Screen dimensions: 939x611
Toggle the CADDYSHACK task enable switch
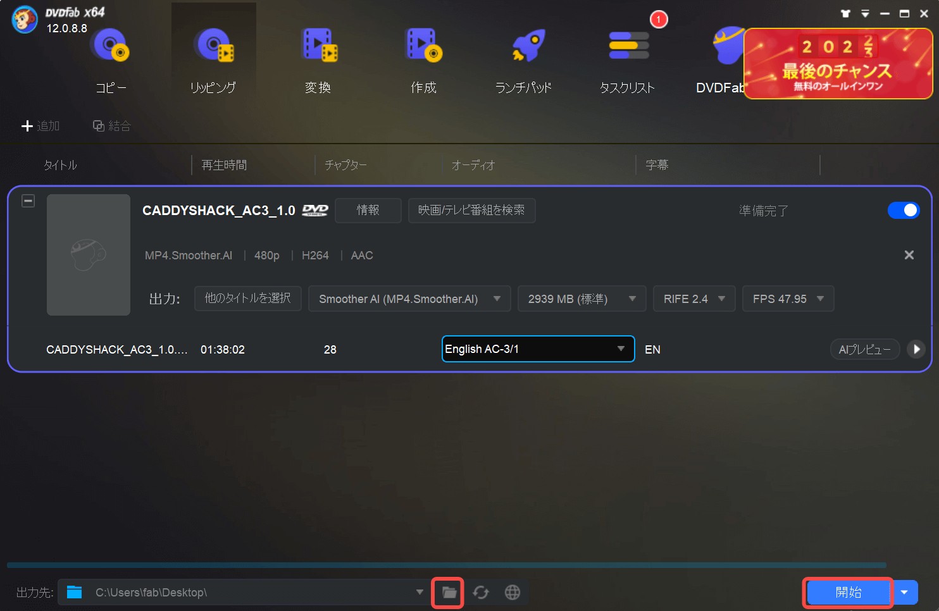pos(904,210)
